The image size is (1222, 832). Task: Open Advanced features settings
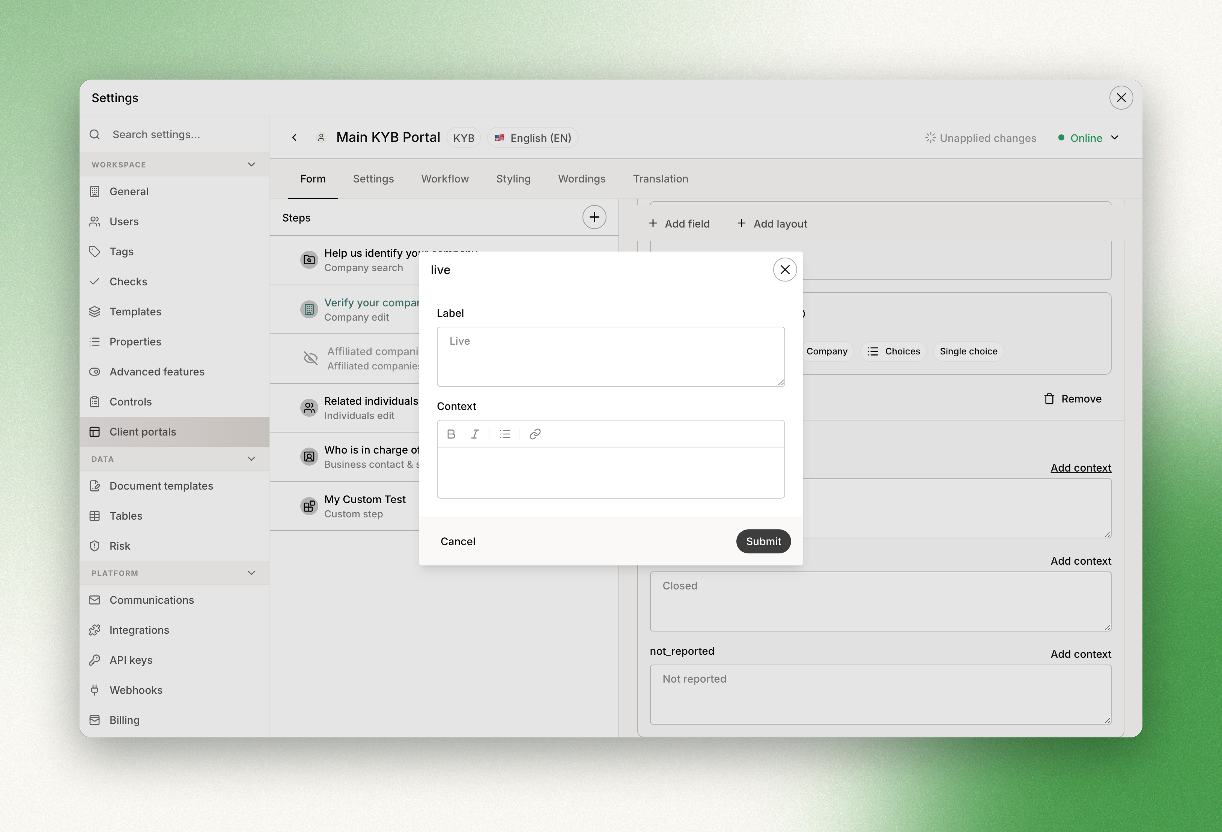(175, 372)
